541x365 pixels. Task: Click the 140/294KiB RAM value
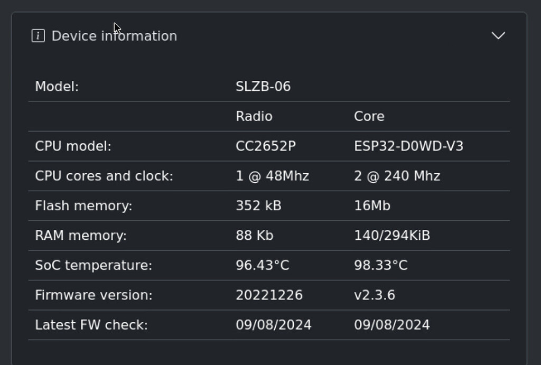click(393, 236)
